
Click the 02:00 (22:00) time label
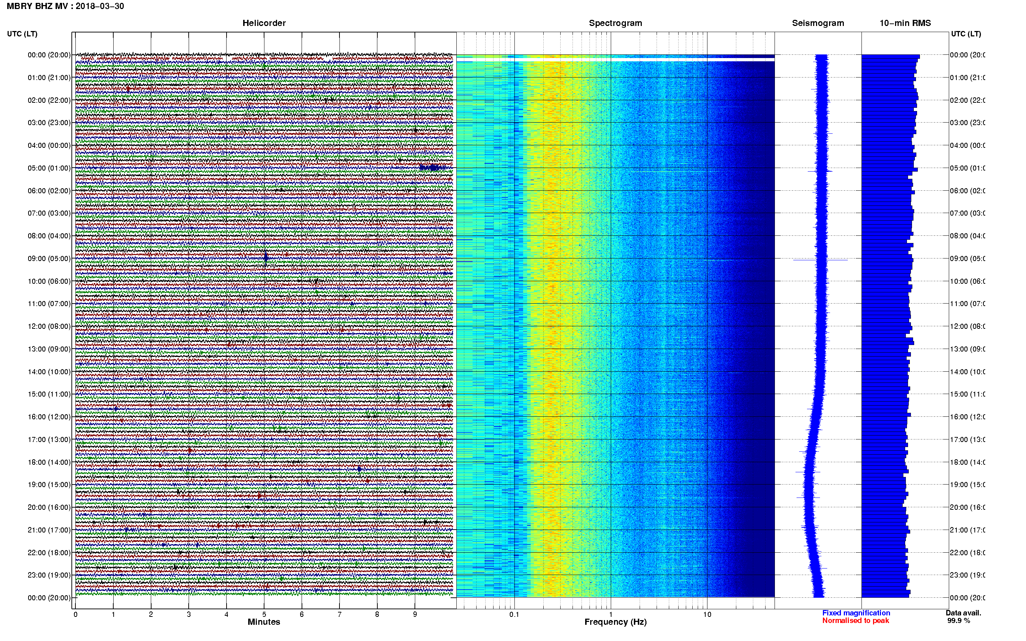pyautogui.click(x=49, y=100)
